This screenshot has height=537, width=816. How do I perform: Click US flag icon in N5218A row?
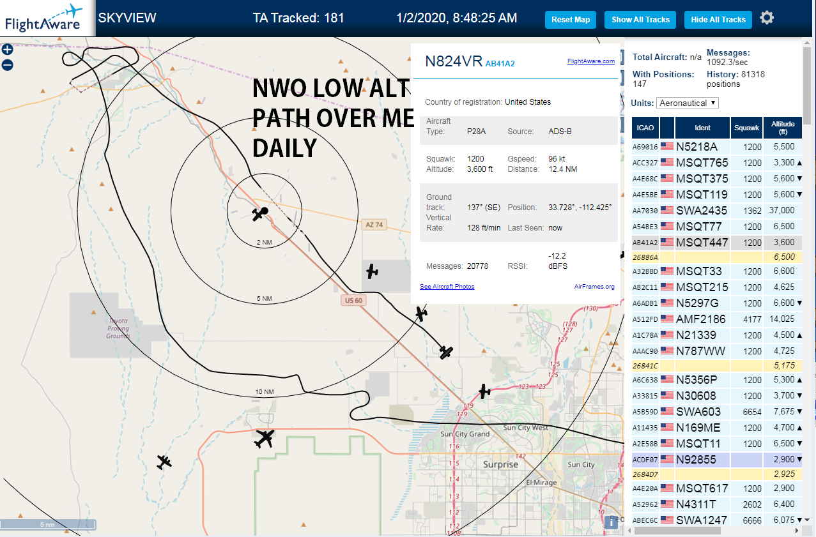coord(667,146)
